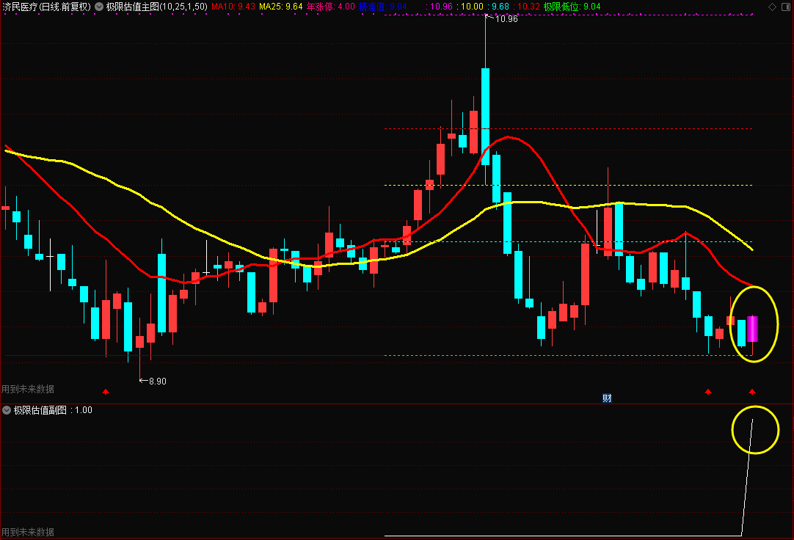Click the 10.96 high price label

coord(506,19)
